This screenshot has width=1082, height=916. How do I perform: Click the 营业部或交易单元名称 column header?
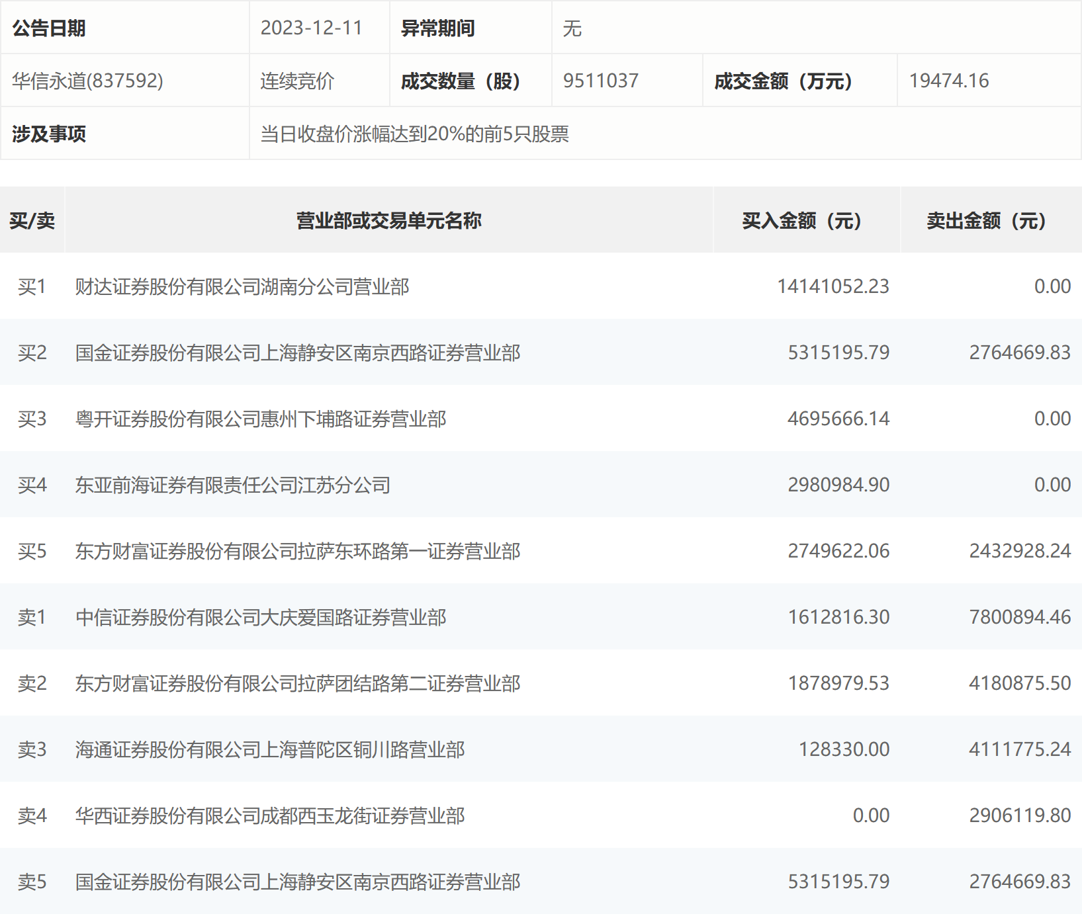click(x=389, y=220)
